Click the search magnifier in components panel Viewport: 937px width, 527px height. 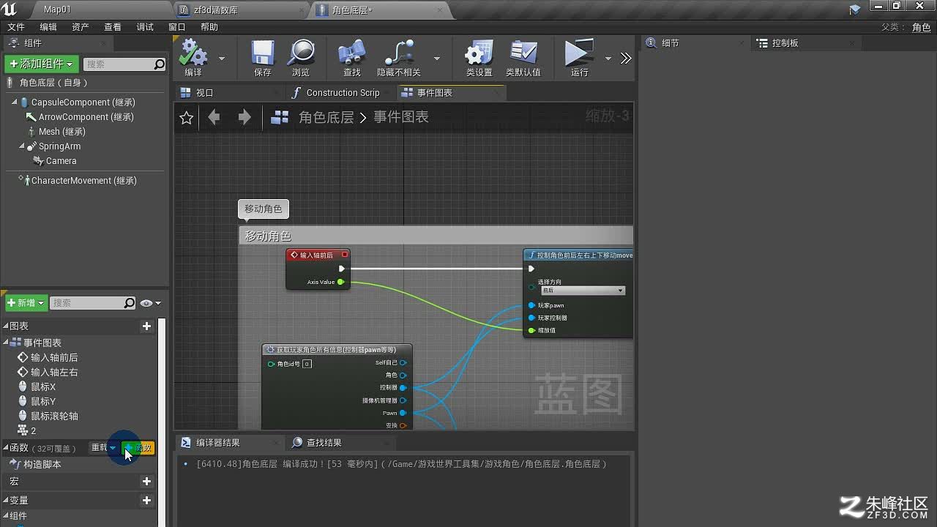click(x=160, y=64)
